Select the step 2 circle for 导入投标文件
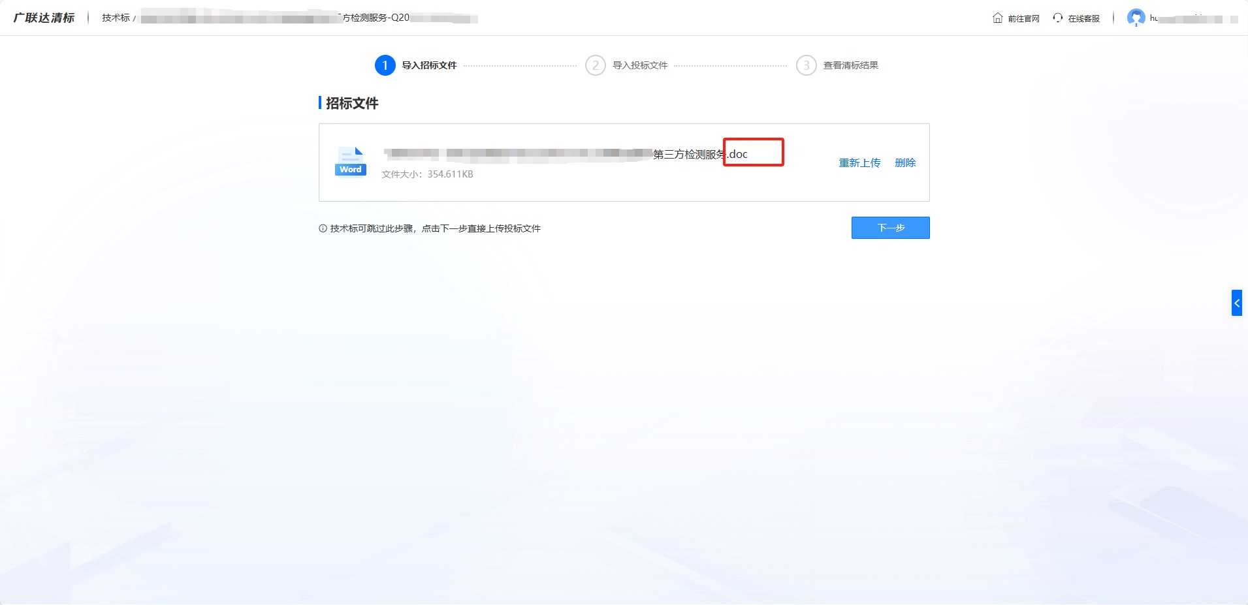Image resolution: width=1248 pixels, height=605 pixels. point(595,65)
